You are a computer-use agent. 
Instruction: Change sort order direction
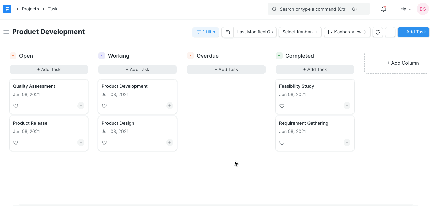[x=228, y=32]
